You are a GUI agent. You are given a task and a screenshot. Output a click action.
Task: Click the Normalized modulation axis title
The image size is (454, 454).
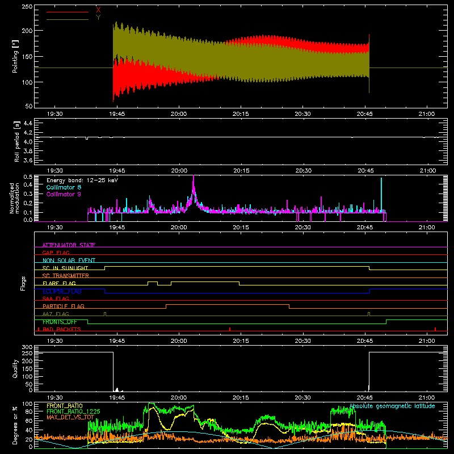pyautogui.click(x=15, y=198)
